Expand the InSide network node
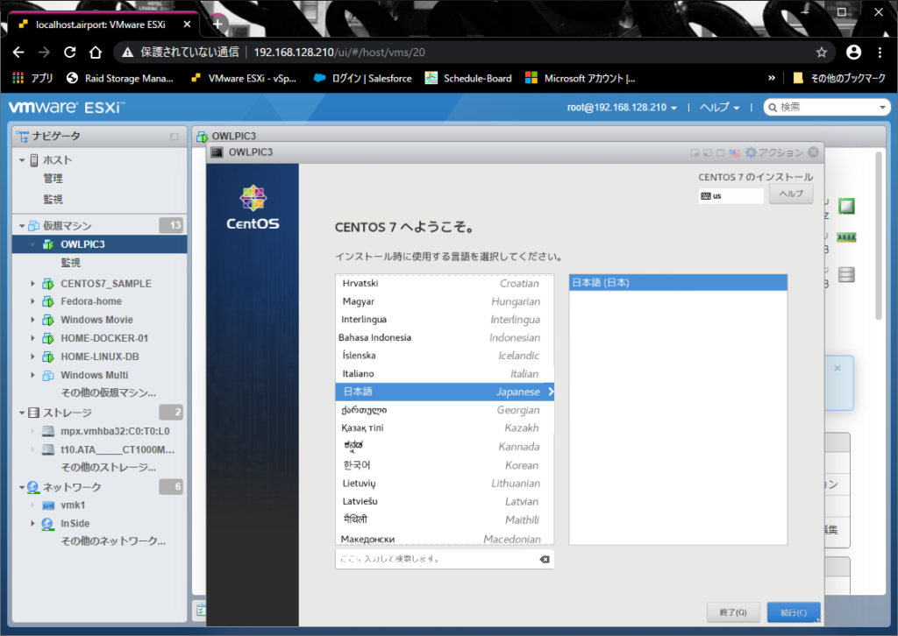The image size is (898, 636). [32, 524]
